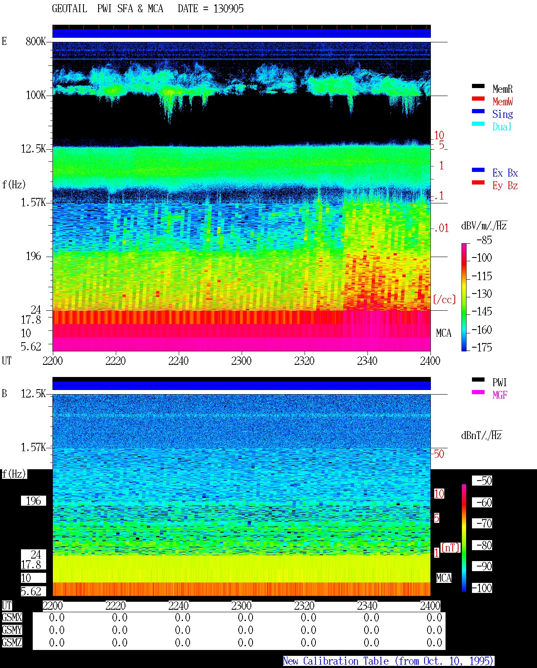Click the dBV/m electric field color bar

pyautogui.click(x=464, y=297)
